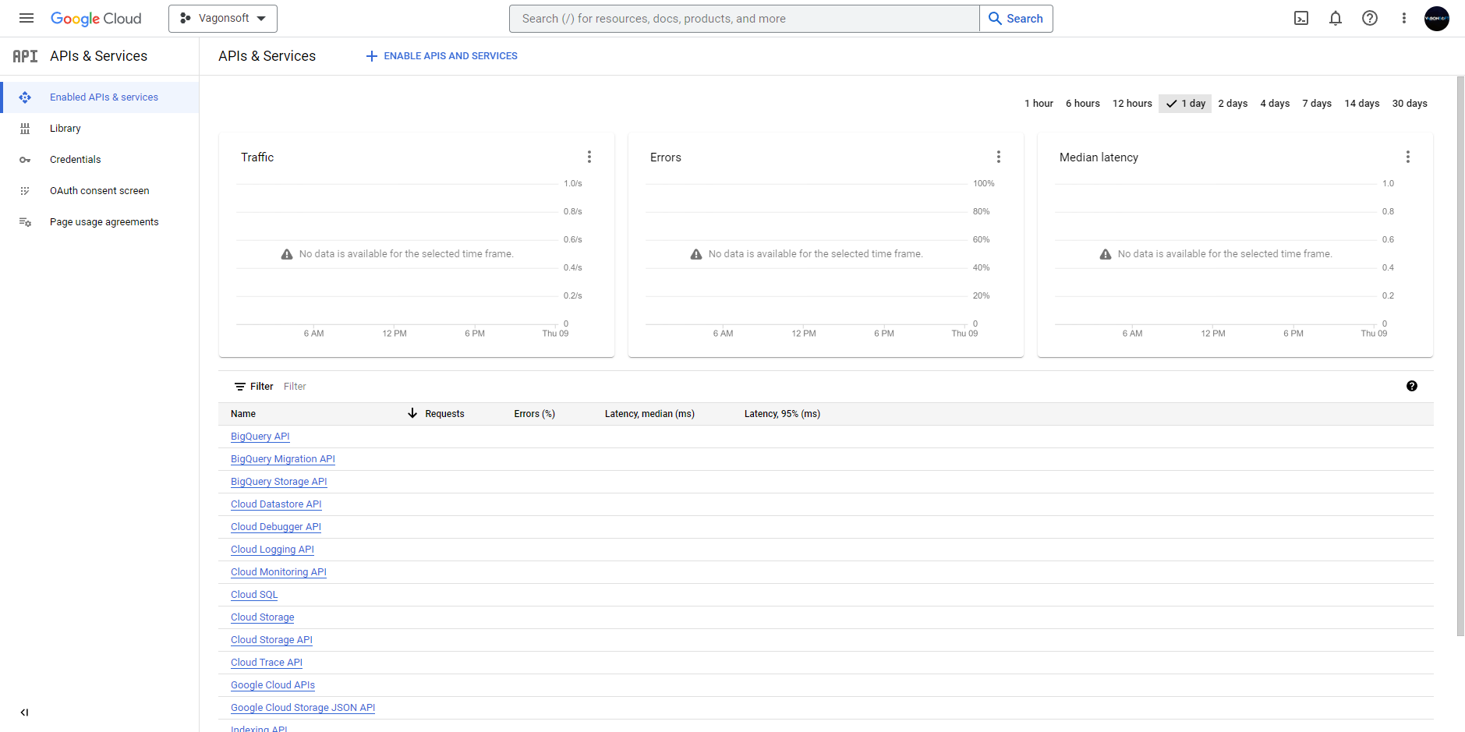The height and width of the screenshot is (732, 1465).
Task: Select the 12 hours time range
Action: [x=1132, y=104]
